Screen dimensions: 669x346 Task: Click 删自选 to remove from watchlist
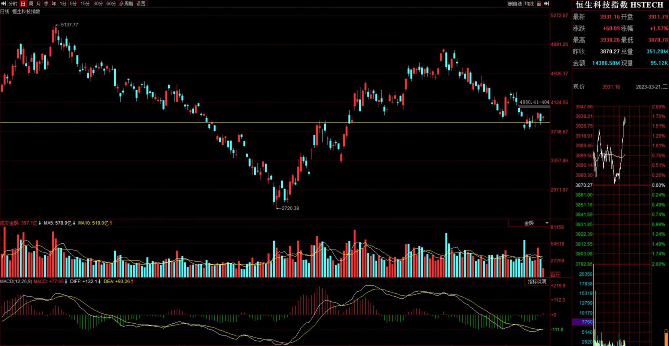click(515, 3)
